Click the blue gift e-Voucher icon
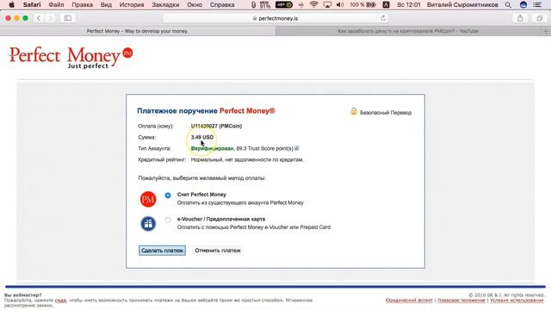 pyautogui.click(x=148, y=224)
